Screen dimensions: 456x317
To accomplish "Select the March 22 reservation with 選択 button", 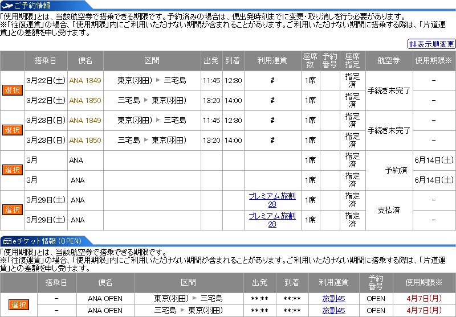I will pos(13,90).
